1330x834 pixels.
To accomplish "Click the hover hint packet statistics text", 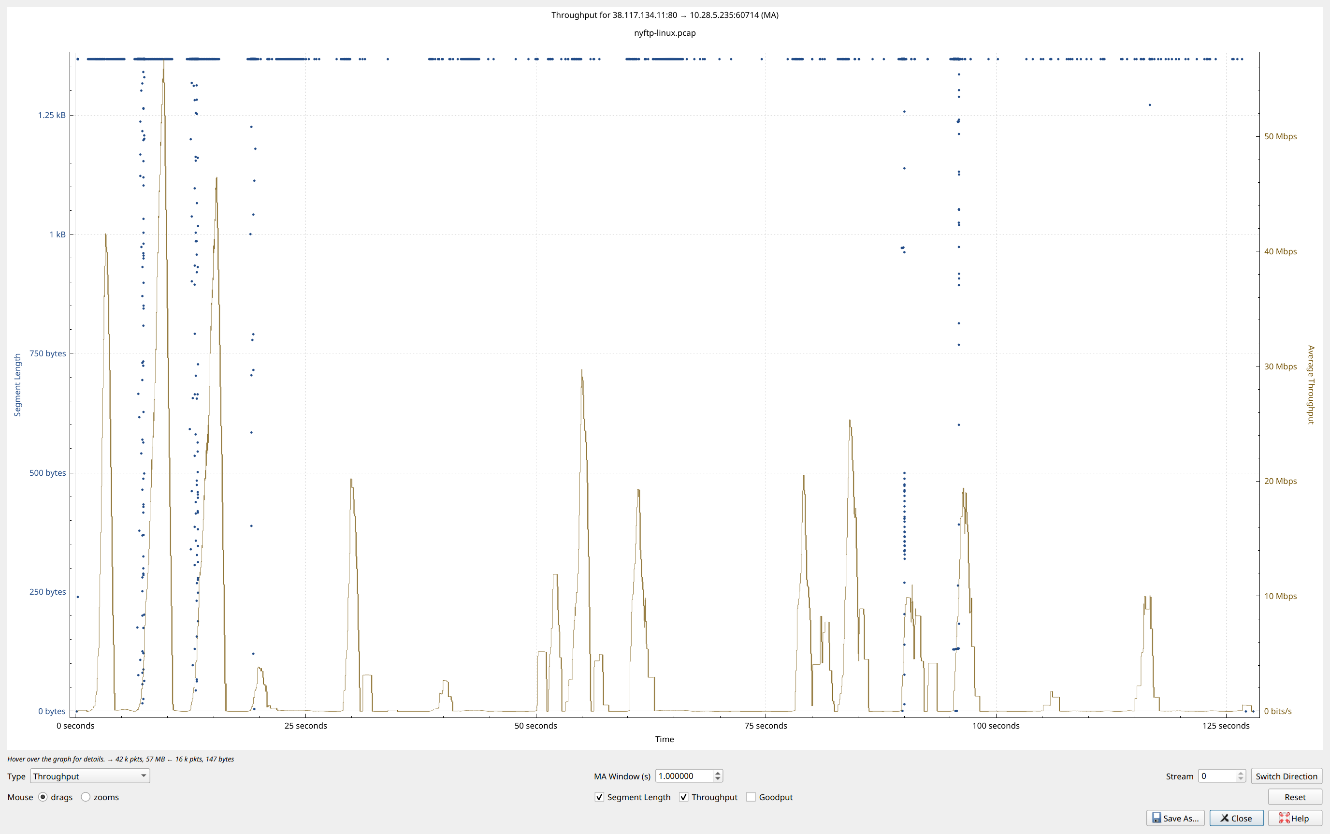I will (121, 759).
